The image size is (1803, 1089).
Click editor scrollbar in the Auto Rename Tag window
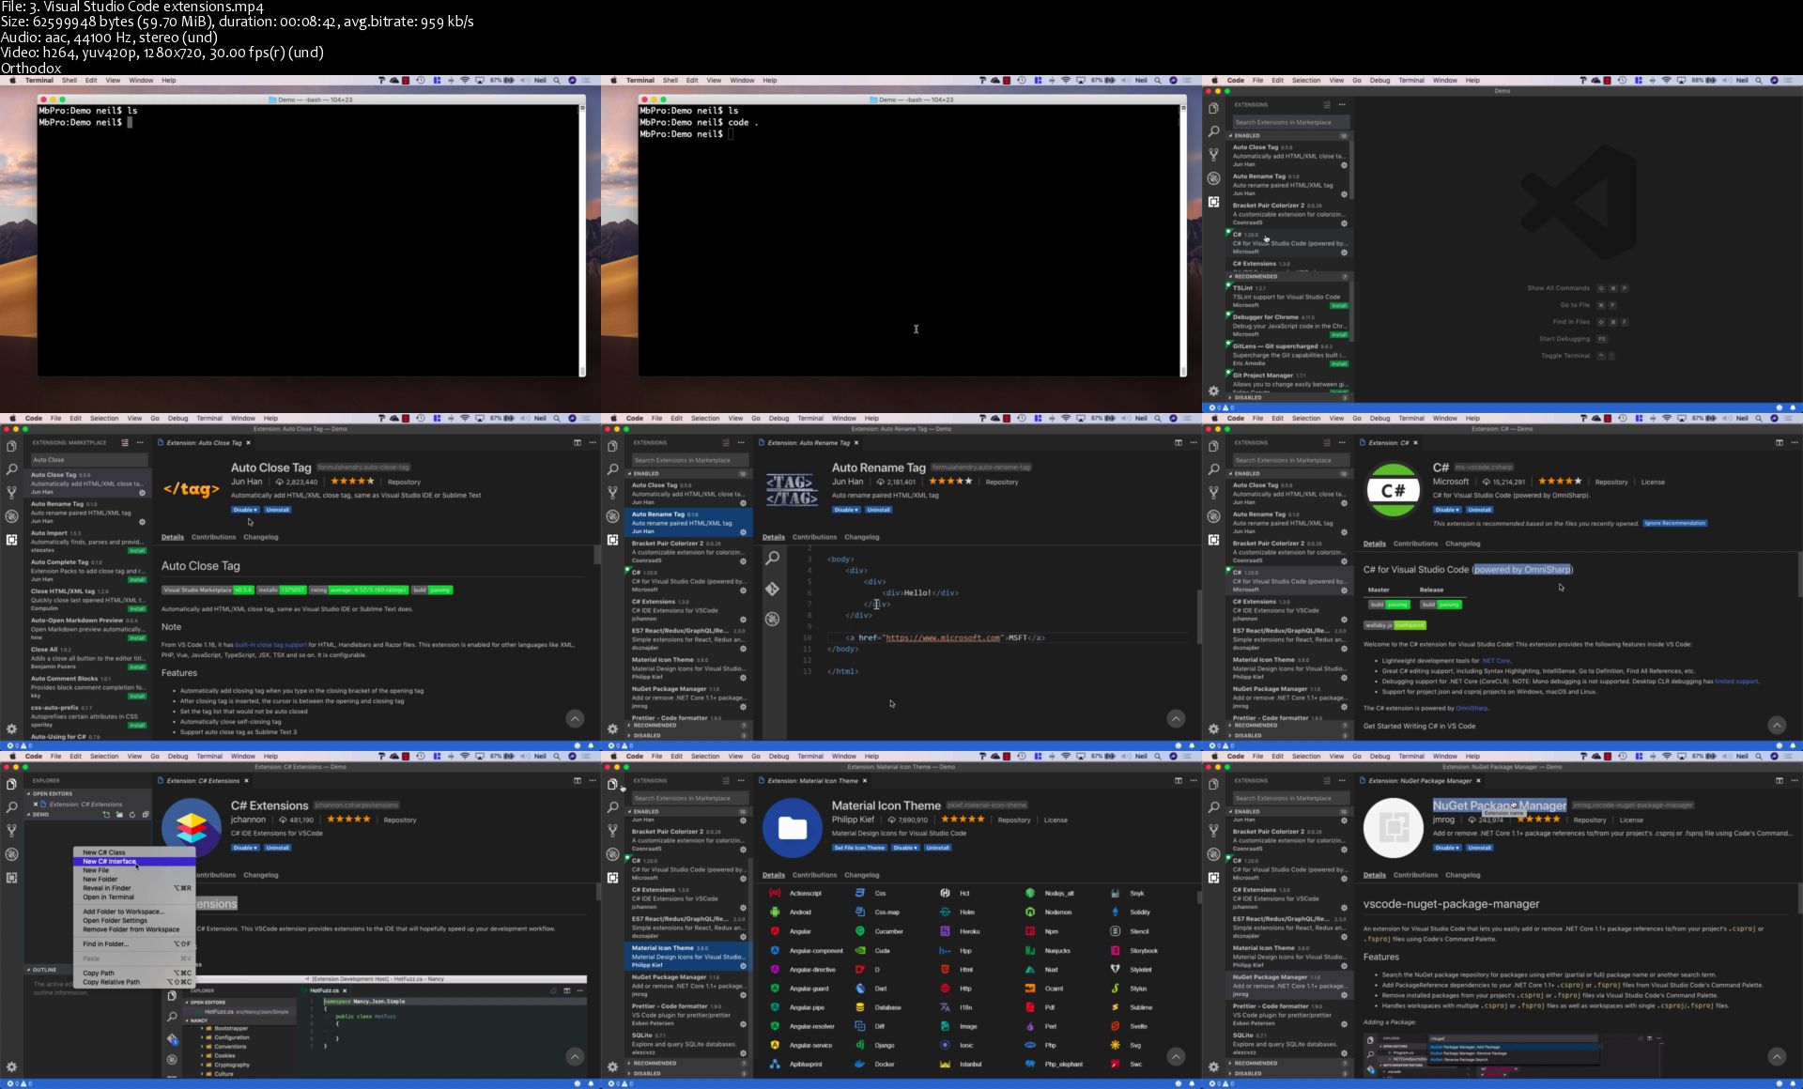[1199, 616]
